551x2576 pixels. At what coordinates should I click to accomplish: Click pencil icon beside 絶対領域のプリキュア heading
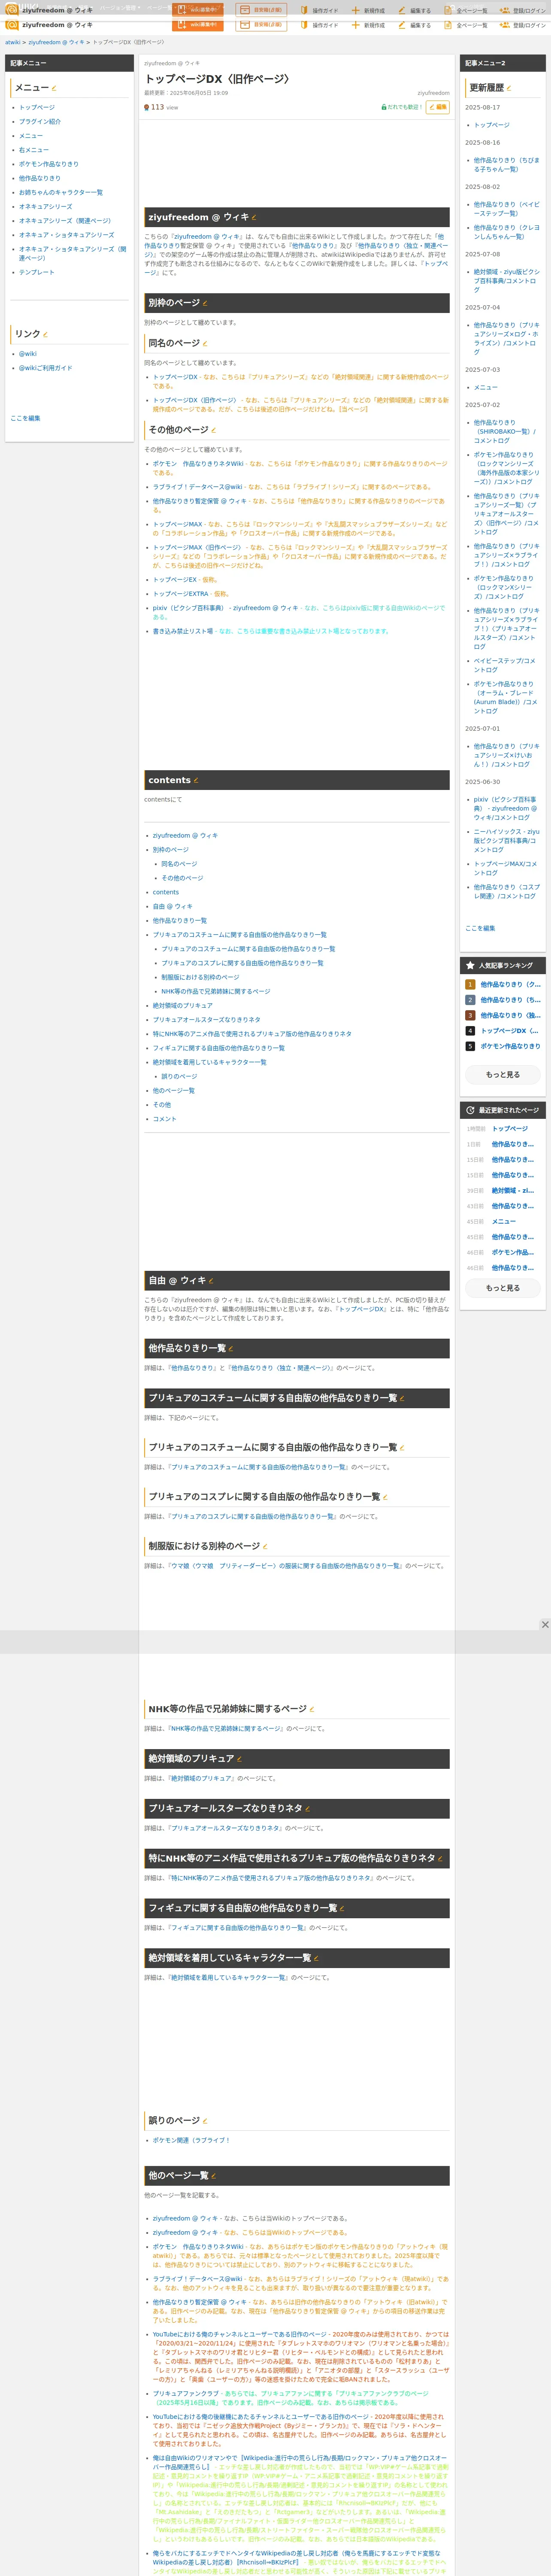click(x=239, y=1759)
